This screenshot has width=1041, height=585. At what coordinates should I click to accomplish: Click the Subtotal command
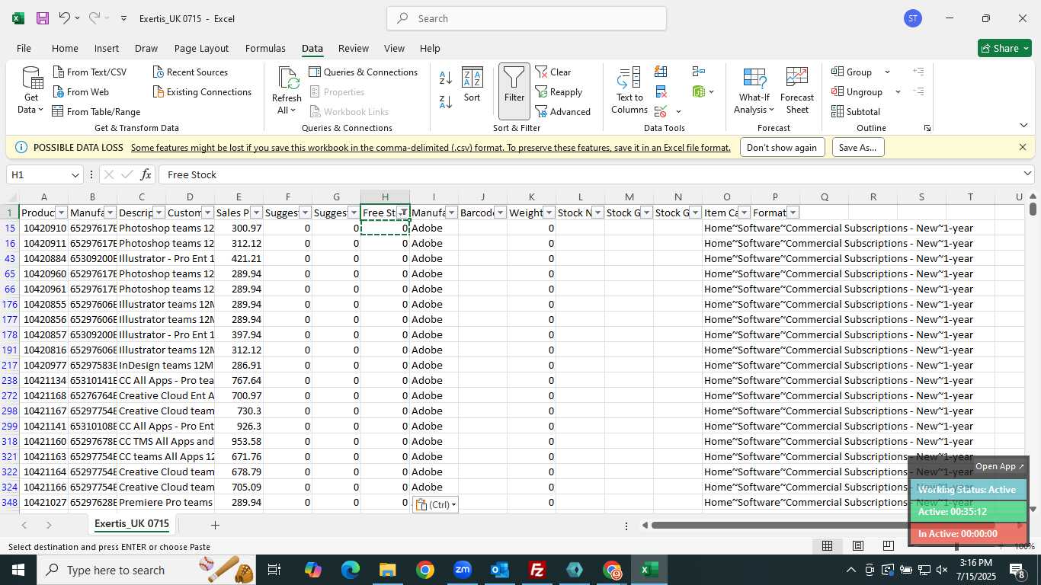point(856,111)
